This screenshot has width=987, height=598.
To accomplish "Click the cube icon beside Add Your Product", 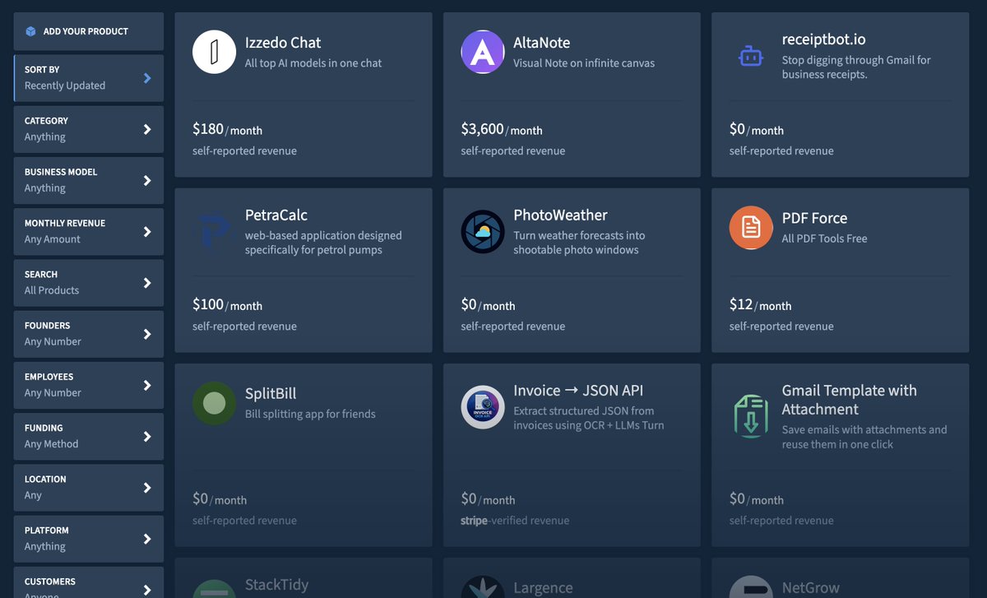I will 30,31.
